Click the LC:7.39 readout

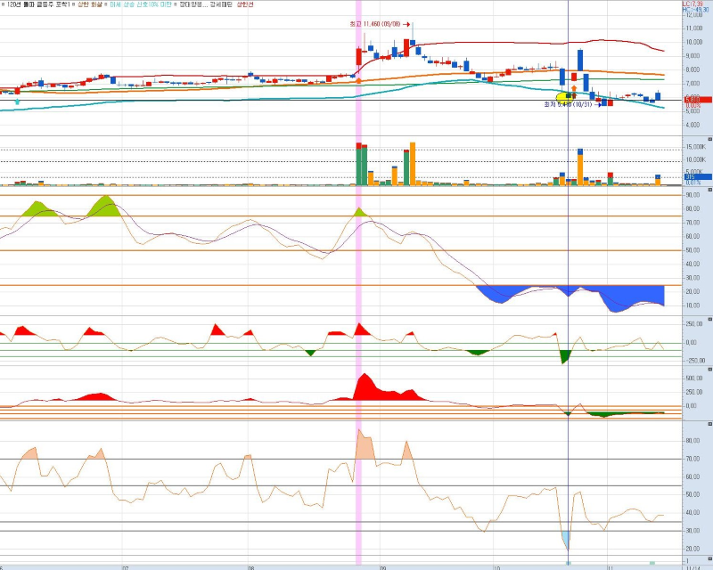click(x=693, y=4)
